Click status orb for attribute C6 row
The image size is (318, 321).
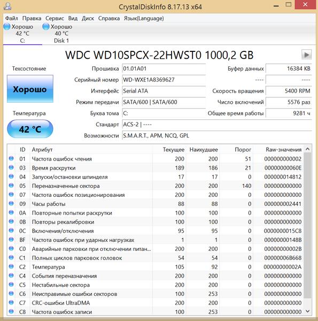(x=11, y=294)
